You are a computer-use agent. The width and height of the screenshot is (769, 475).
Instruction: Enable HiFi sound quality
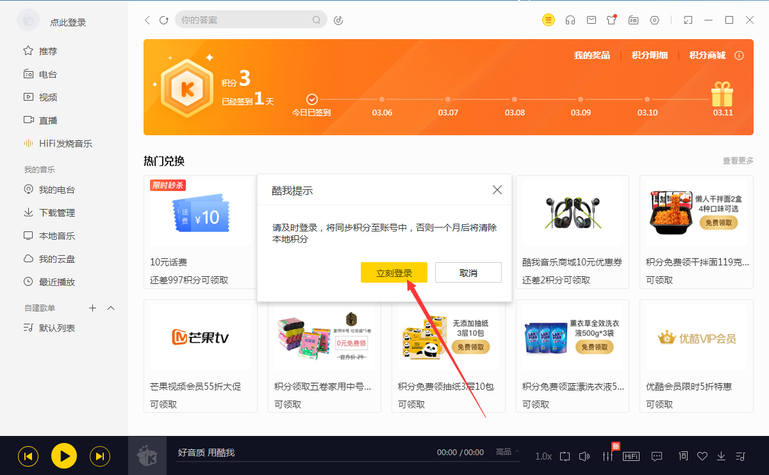(x=631, y=456)
